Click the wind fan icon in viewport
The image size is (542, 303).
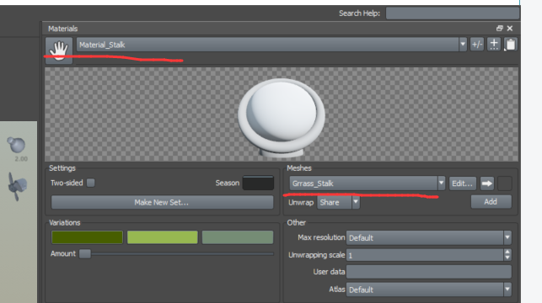click(17, 186)
